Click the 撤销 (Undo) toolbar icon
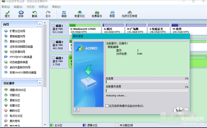Image resolution: width=207 pixels, height=128 pixels. [35, 14]
